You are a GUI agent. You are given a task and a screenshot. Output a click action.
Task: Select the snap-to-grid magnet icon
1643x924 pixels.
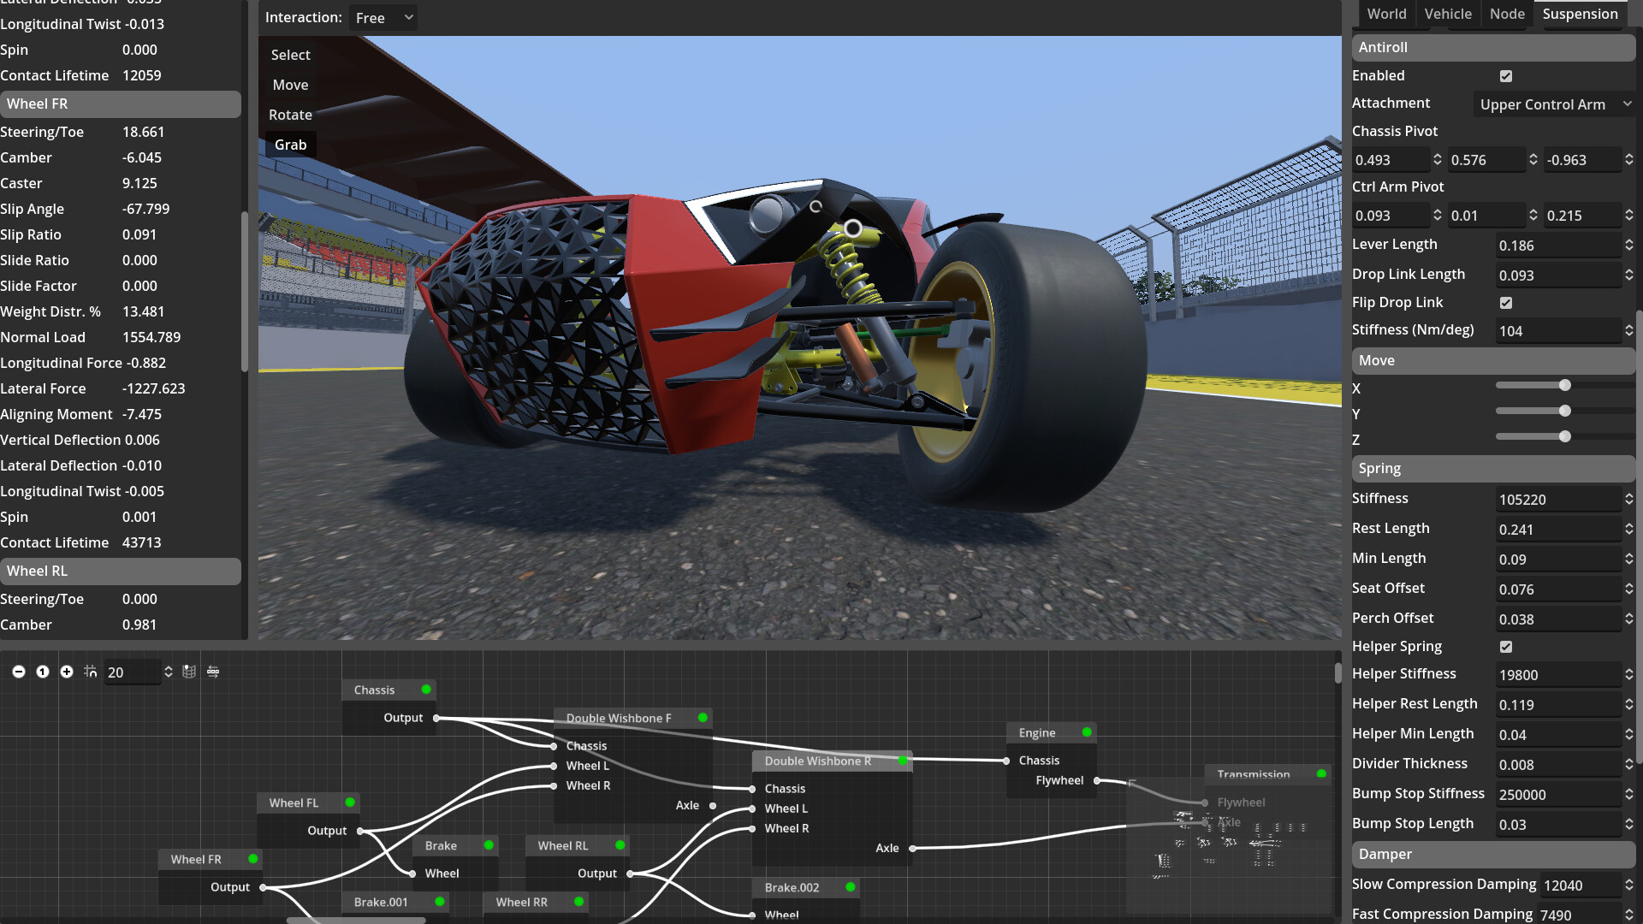point(90,672)
